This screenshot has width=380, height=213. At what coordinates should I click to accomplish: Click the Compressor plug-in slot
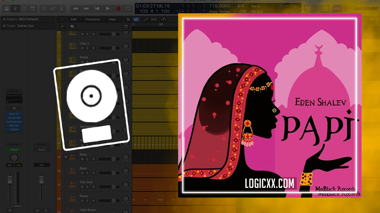tap(14, 122)
